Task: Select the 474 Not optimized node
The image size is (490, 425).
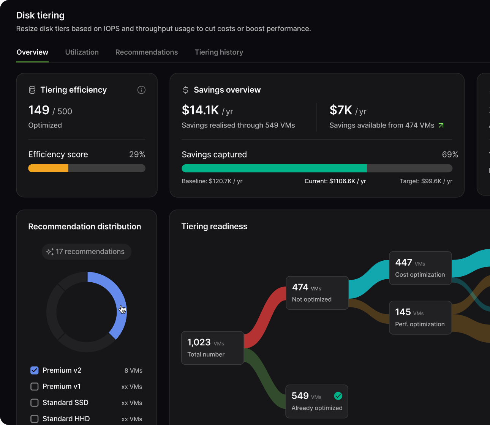Action: click(317, 293)
